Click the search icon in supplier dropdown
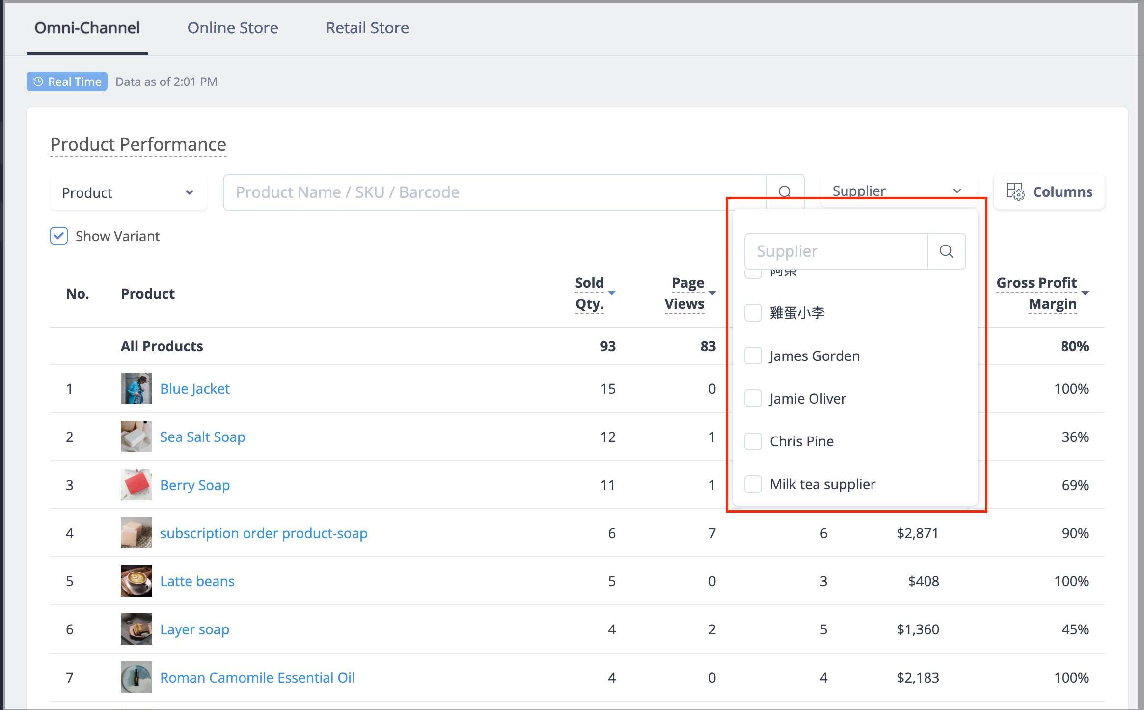1144x710 pixels. tap(946, 251)
